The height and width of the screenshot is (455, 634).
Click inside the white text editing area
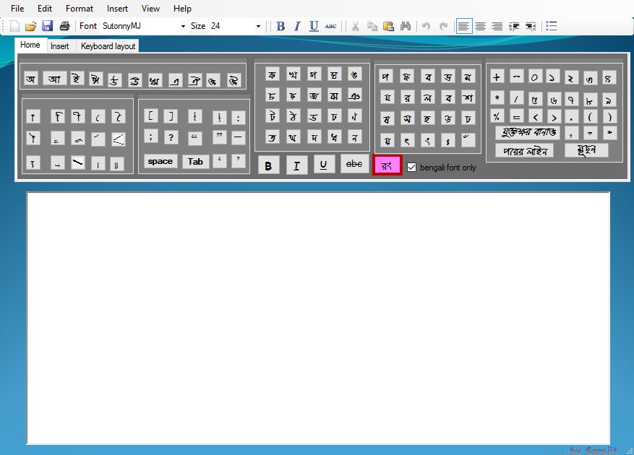tap(318, 318)
